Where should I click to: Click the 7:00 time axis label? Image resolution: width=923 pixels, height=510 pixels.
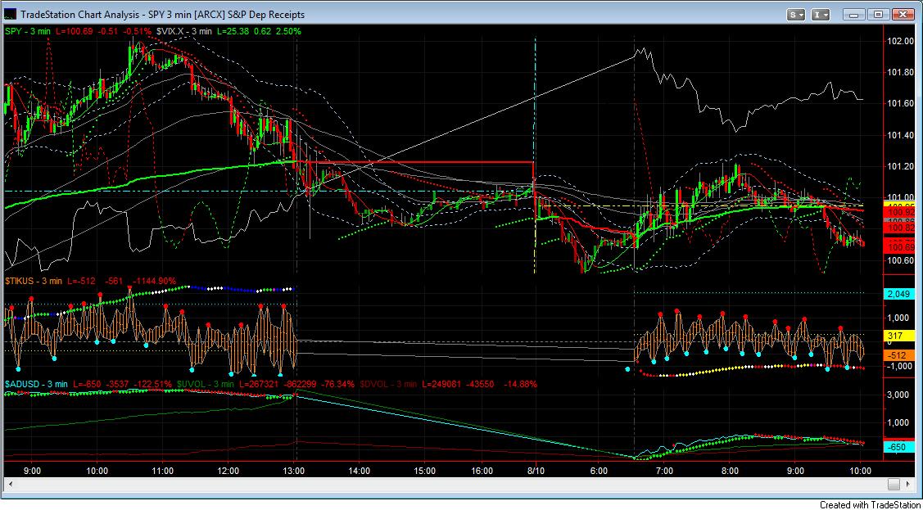[664, 470]
